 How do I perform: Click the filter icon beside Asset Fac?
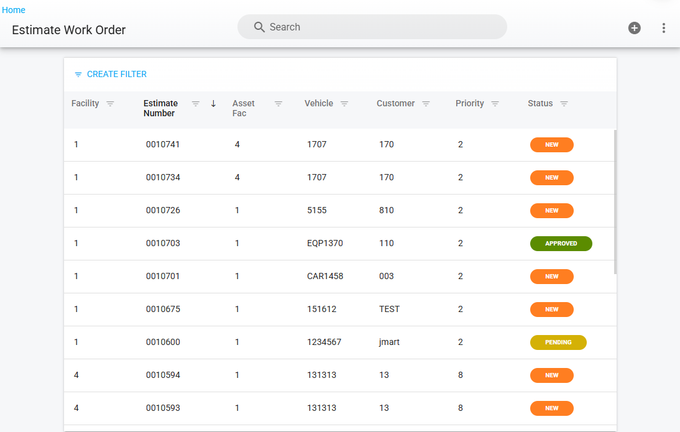coord(278,104)
